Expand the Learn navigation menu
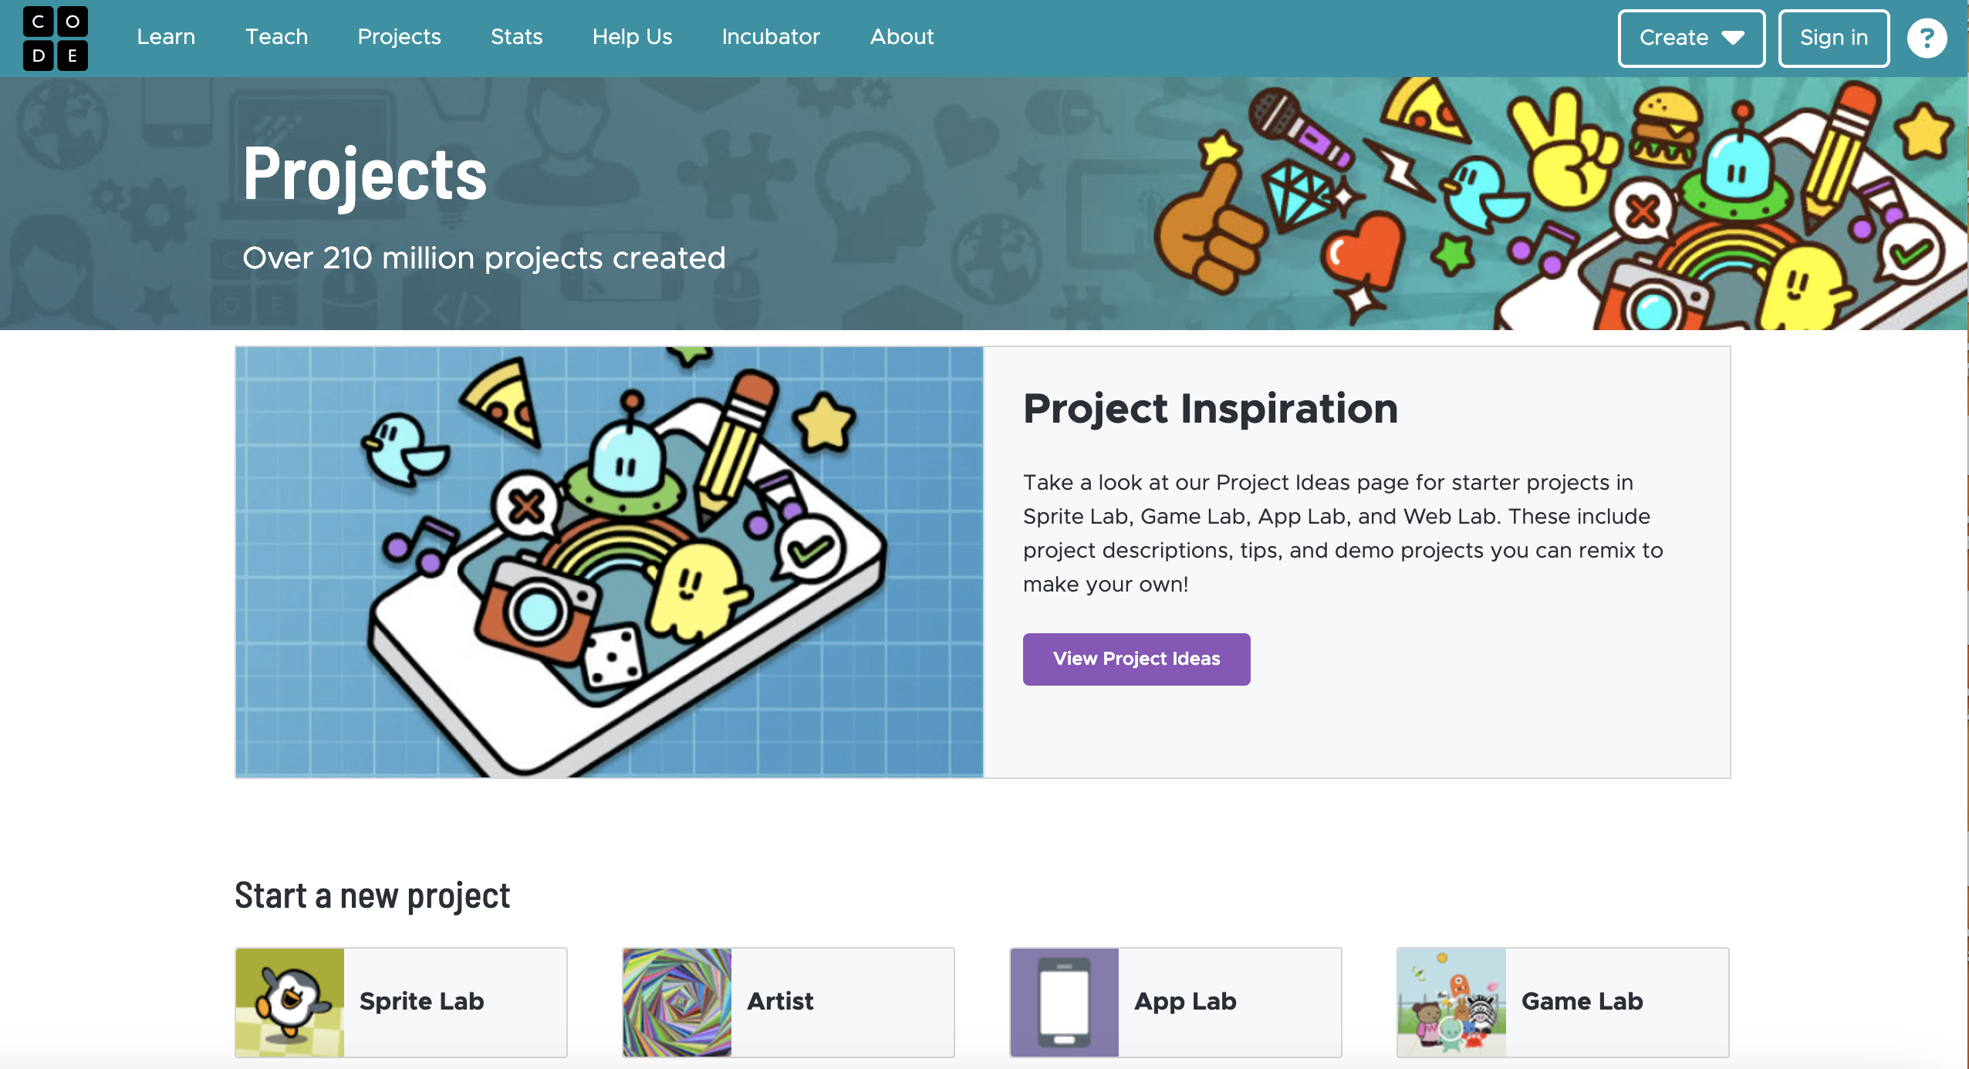 [166, 37]
